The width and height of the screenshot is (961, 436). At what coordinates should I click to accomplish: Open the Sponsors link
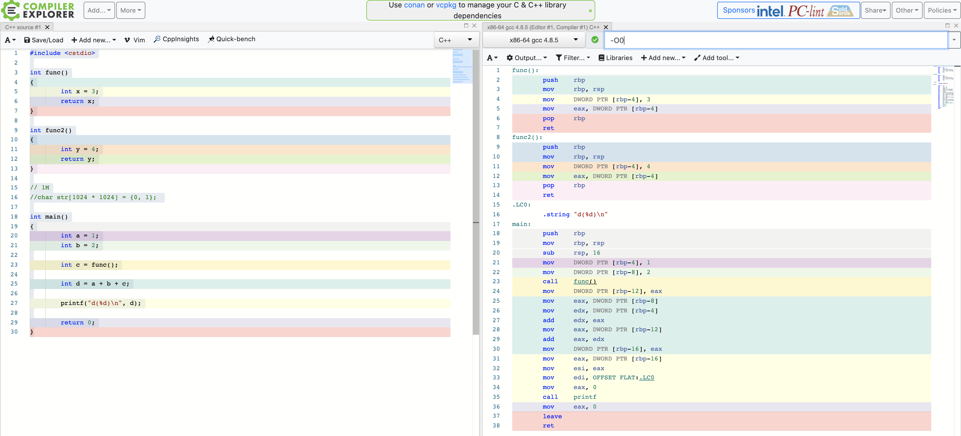pyautogui.click(x=738, y=11)
